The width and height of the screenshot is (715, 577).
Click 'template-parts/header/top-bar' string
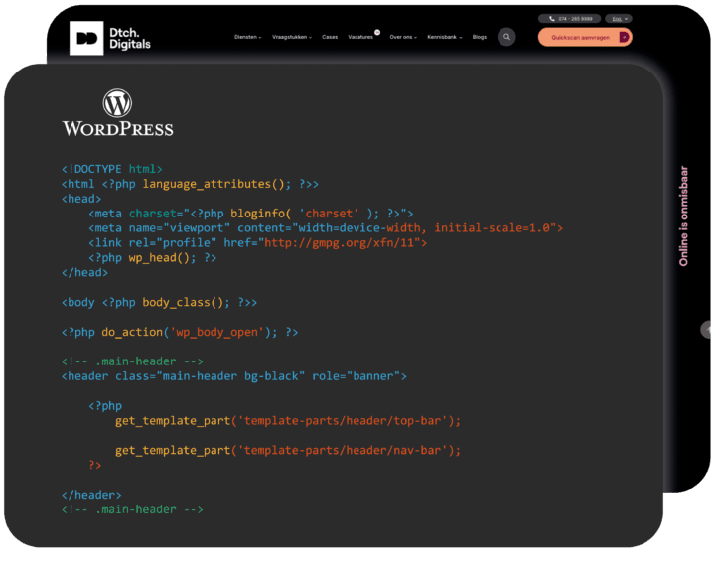tap(343, 420)
